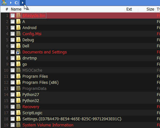Check the Python27 checkbox

click(12, 95)
